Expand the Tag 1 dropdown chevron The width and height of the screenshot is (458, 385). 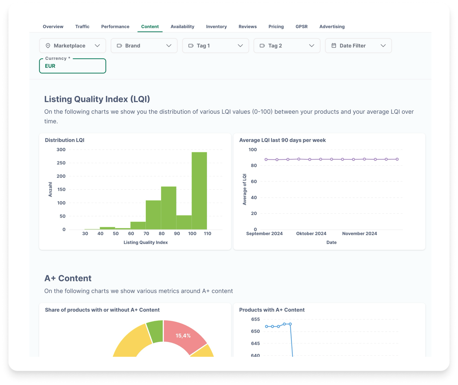click(x=240, y=46)
